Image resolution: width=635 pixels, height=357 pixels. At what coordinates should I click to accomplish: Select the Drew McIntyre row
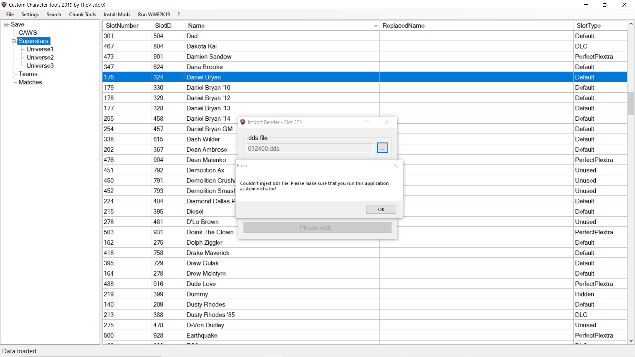coord(365,273)
